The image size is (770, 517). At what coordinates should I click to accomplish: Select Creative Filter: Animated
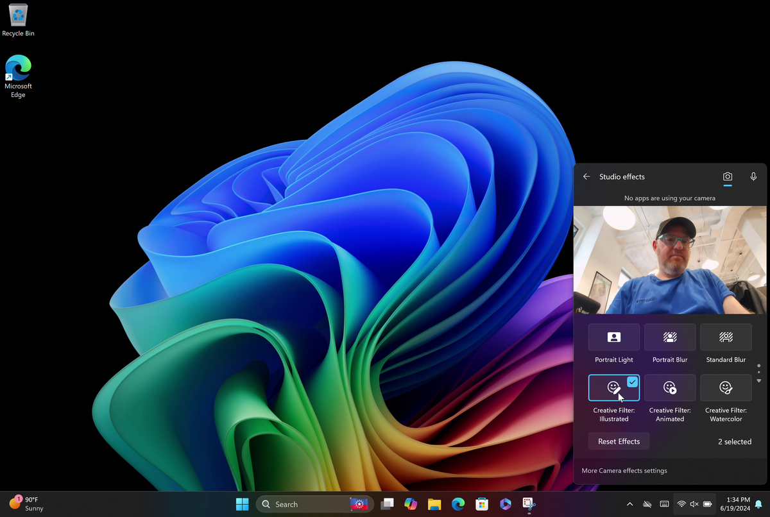[x=670, y=387]
